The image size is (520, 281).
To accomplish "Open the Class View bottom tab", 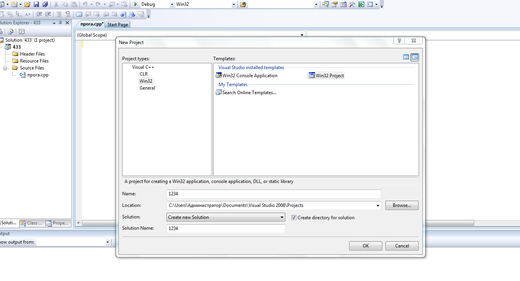I will pos(32,223).
